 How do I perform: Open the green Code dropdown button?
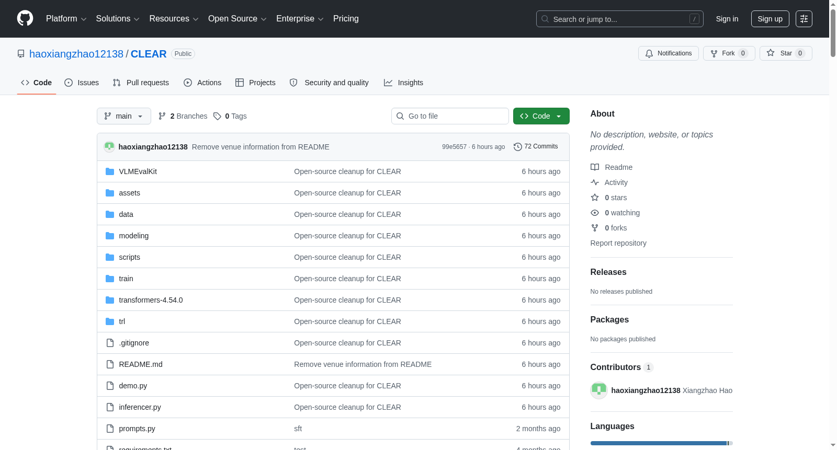tap(541, 116)
